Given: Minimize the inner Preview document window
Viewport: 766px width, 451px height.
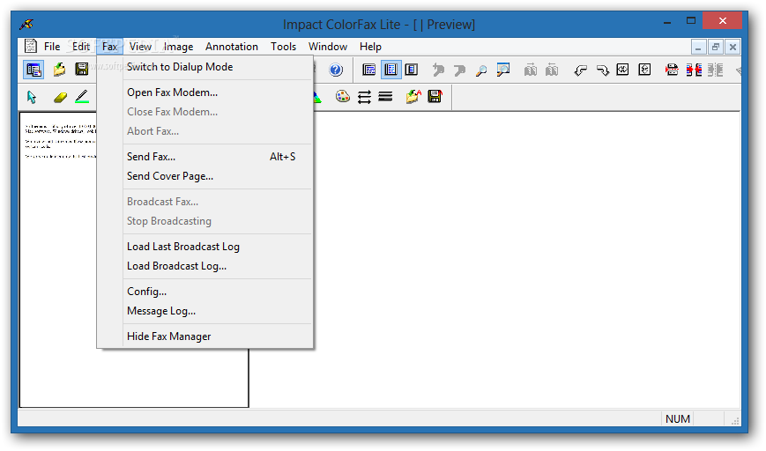Looking at the screenshot, I should (x=698, y=48).
